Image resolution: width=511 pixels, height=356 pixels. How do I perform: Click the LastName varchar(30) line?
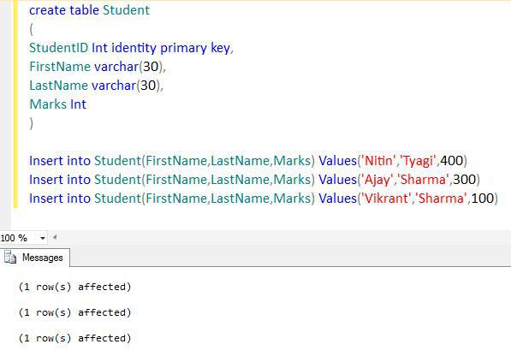pos(96,86)
